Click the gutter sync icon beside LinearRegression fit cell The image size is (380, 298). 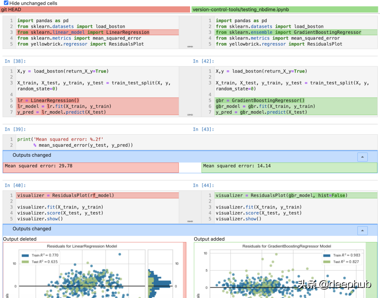[x=190, y=115]
